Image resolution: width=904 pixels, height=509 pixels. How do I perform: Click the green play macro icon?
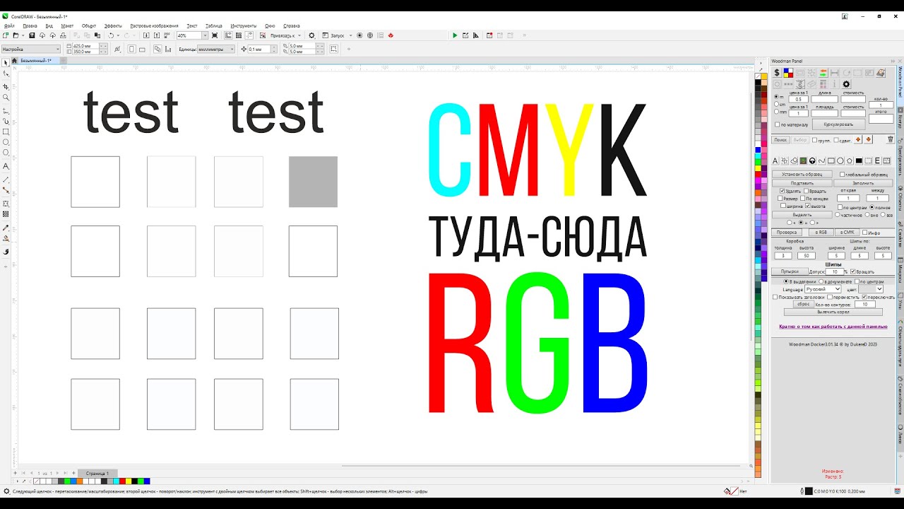(455, 35)
